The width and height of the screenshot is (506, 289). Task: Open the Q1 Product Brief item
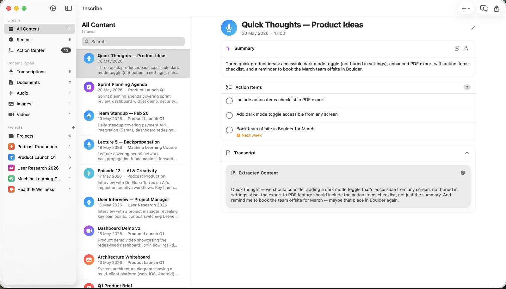pos(133,284)
